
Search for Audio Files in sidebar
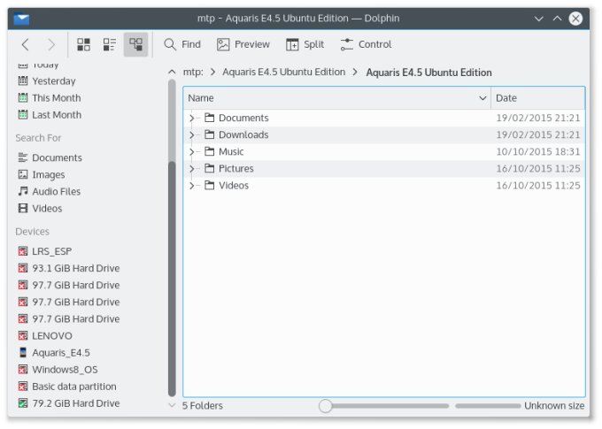tap(56, 191)
